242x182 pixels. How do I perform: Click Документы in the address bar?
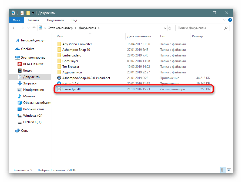87,28
